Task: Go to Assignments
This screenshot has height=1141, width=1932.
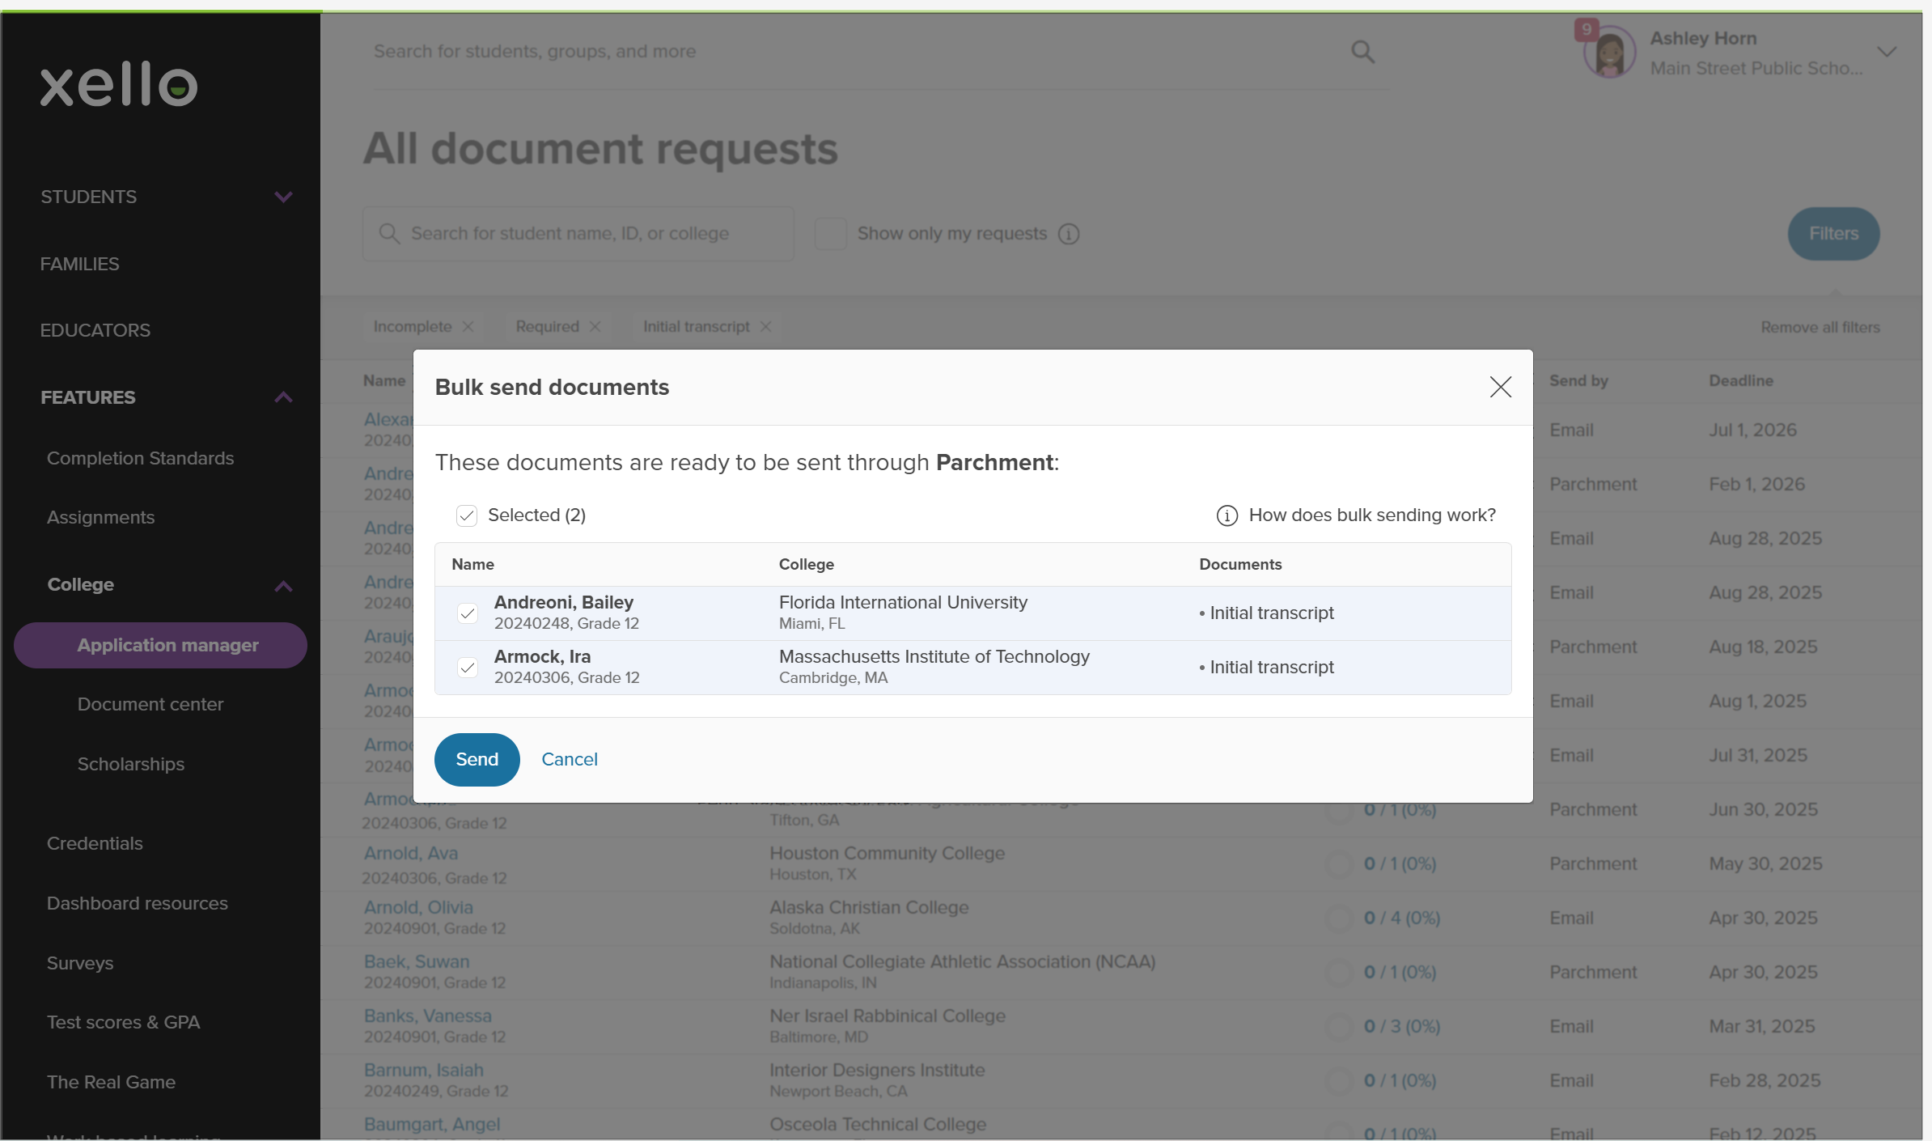Action: click(x=100, y=517)
